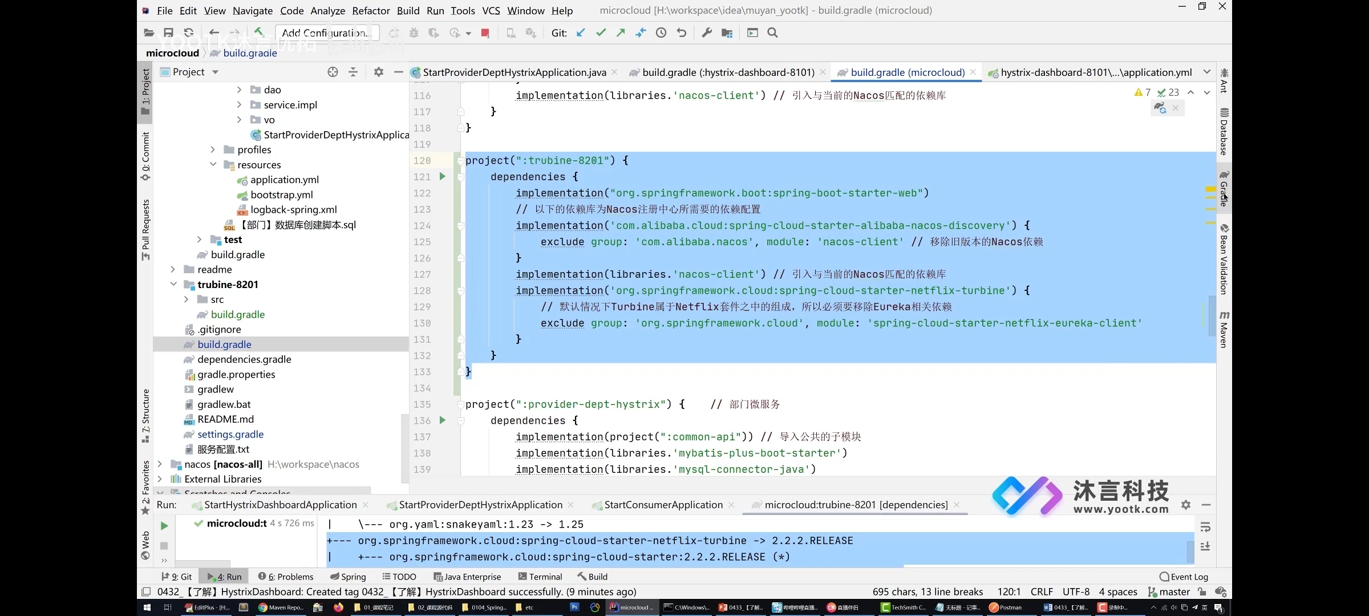This screenshot has height=616, width=1369.
Task: Click the Locate in Project target icon
Action: (x=333, y=72)
